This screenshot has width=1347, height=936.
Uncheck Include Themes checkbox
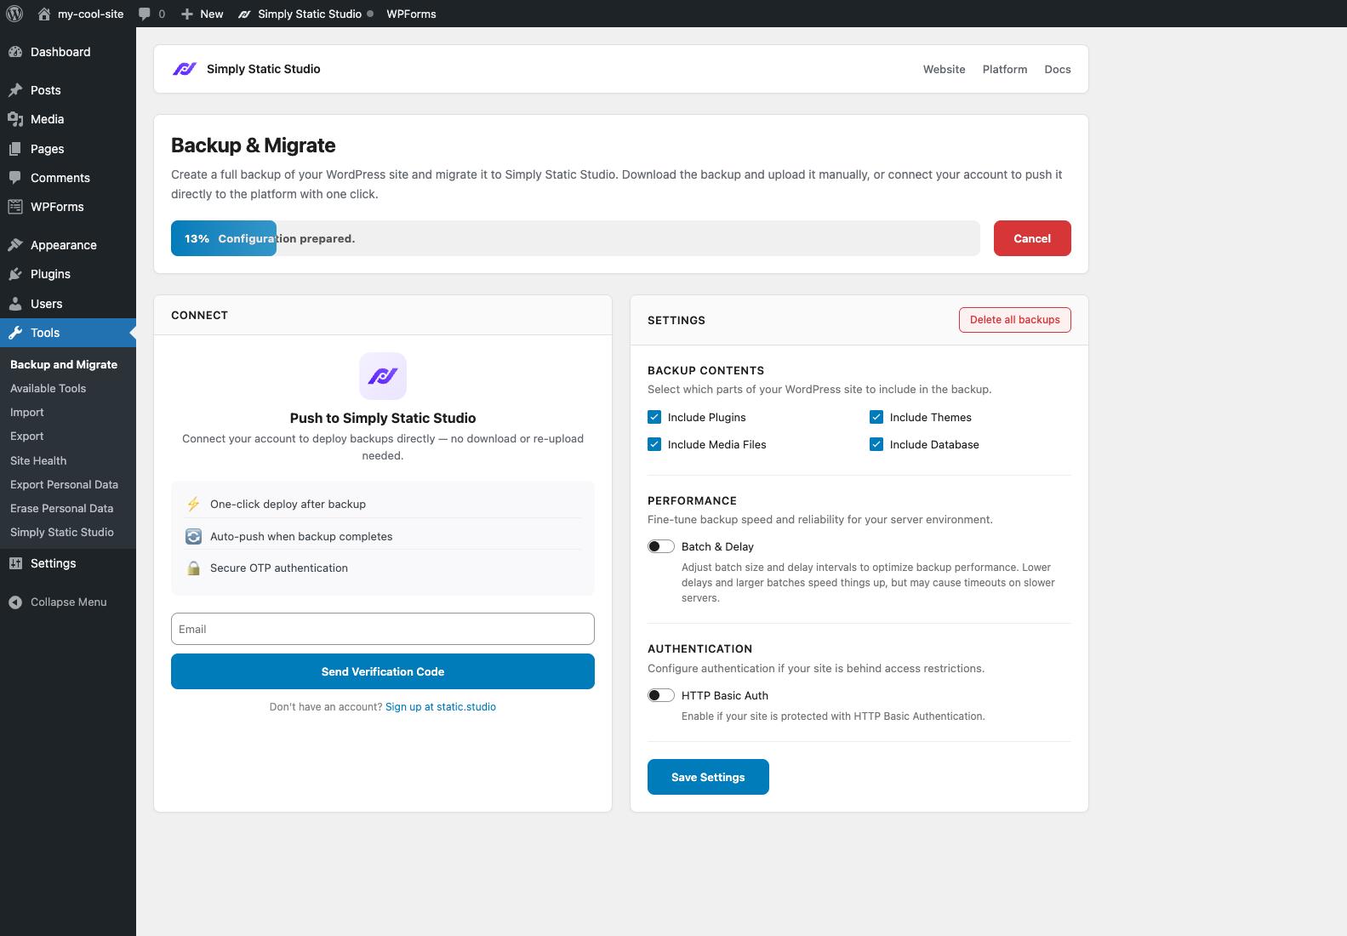pyautogui.click(x=876, y=417)
